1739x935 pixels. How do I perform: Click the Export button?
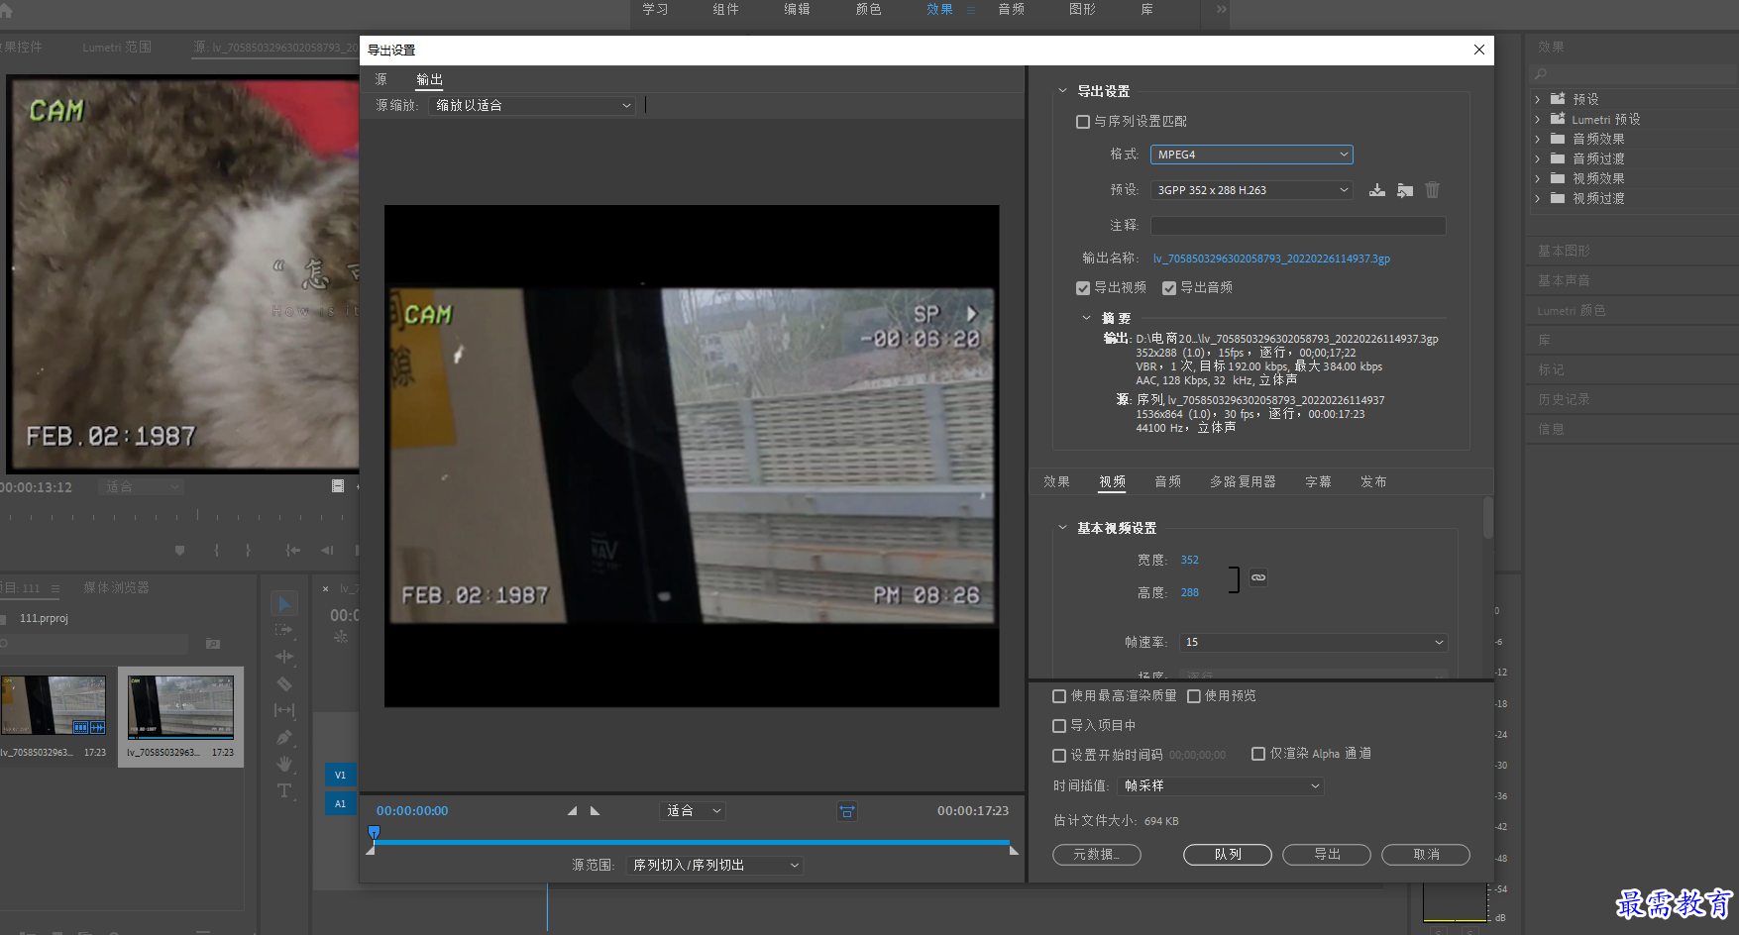[x=1327, y=855]
